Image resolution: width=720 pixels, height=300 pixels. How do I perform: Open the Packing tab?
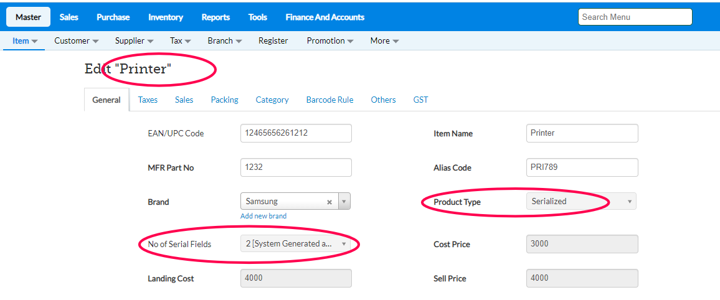click(x=224, y=100)
